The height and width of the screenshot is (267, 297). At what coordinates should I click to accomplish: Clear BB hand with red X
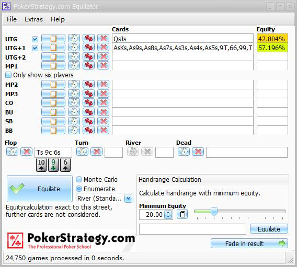tap(103, 130)
